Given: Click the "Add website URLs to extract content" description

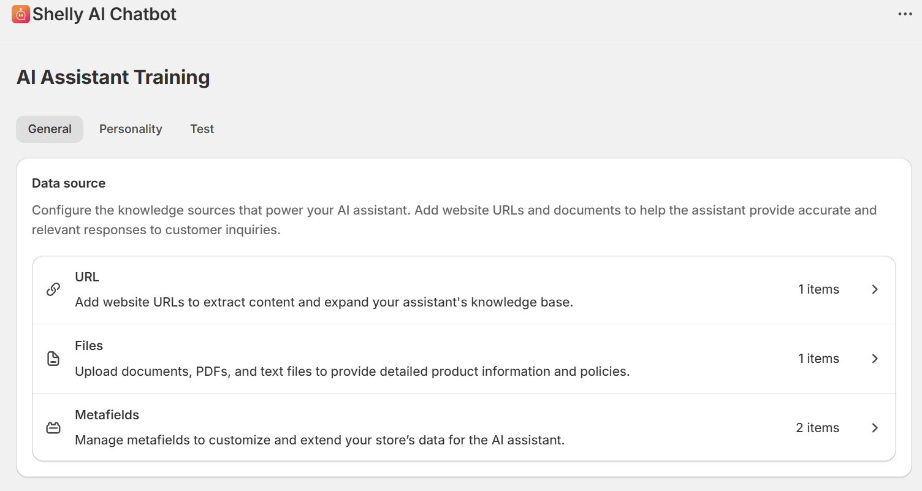Looking at the screenshot, I should click(x=324, y=302).
